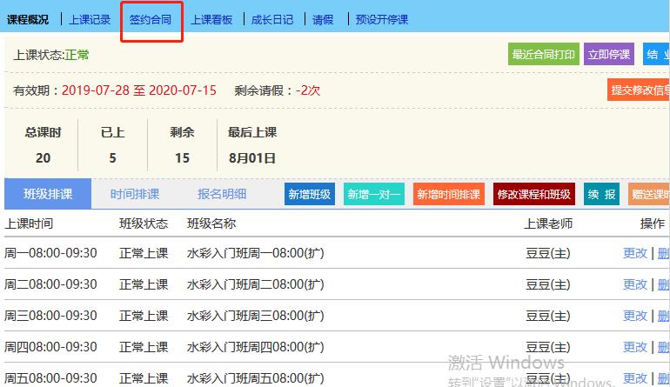Click 更改 link for 周一08:00-09:30 class
Image resolution: width=670 pixels, height=387 pixels.
(635, 253)
